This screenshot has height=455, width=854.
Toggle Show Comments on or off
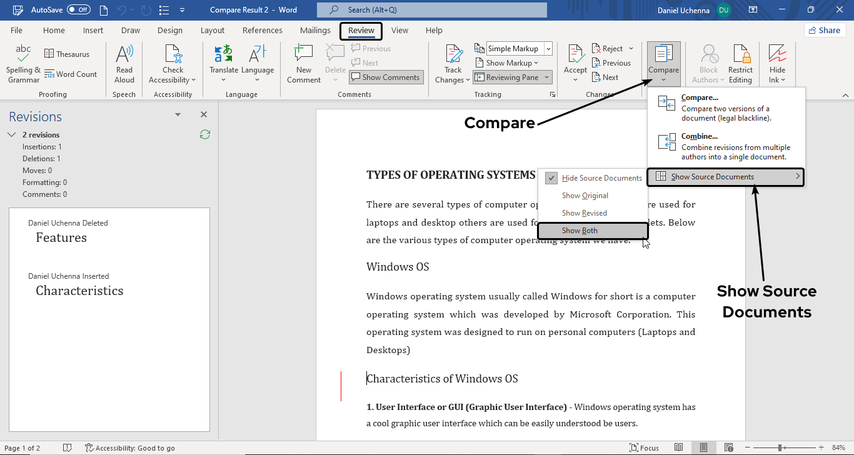386,77
